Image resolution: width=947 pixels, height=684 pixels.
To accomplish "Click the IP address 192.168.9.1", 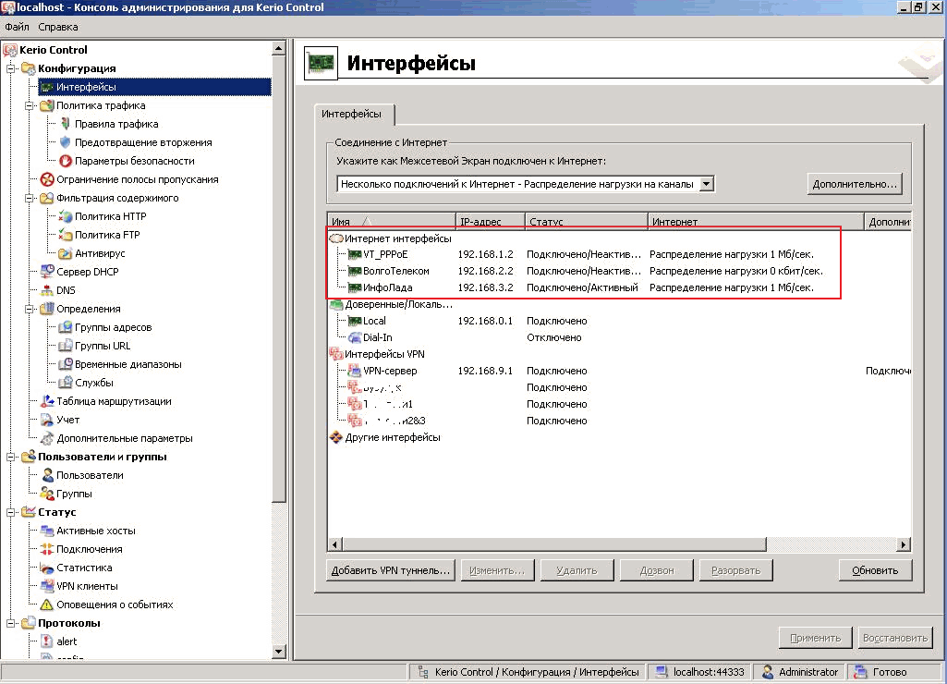I will (x=485, y=371).
